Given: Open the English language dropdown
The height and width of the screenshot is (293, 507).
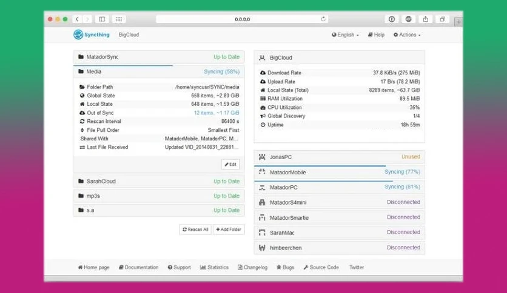Looking at the screenshot, I should 345,35.
